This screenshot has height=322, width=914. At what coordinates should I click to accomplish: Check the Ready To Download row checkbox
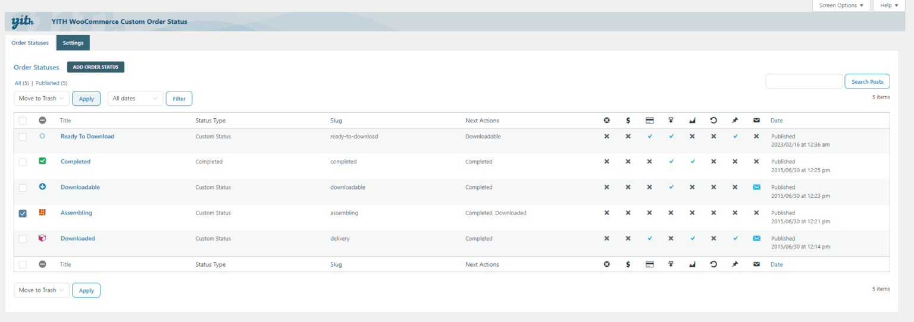[23, 137]
